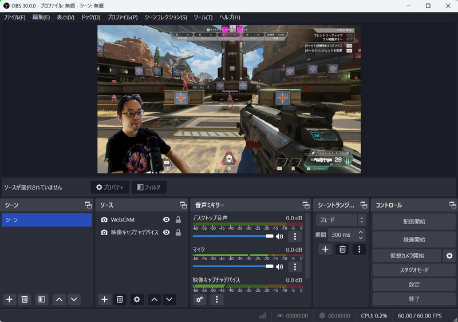Open the 設定 button
Image resolution: width=458 pixels, height=322 pixels.
[x=414, y=284]
